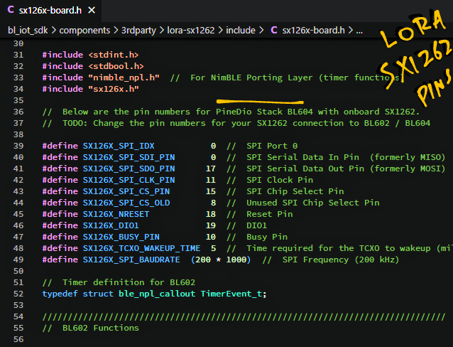453x347 pixels.
Task: Click sx126x-board.h file name in breadcrumb
Action: coord(313,30)
